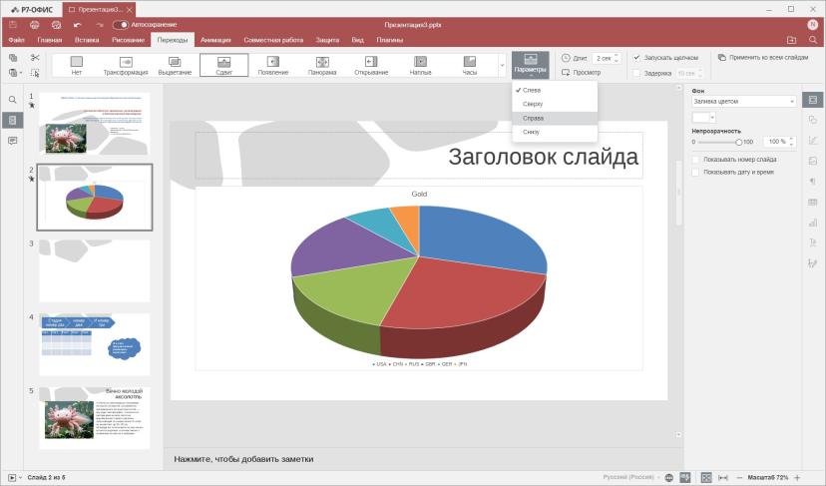Click the Print icon
The height and width of the screenshot is (486, 826).
(x=35, y=25)
